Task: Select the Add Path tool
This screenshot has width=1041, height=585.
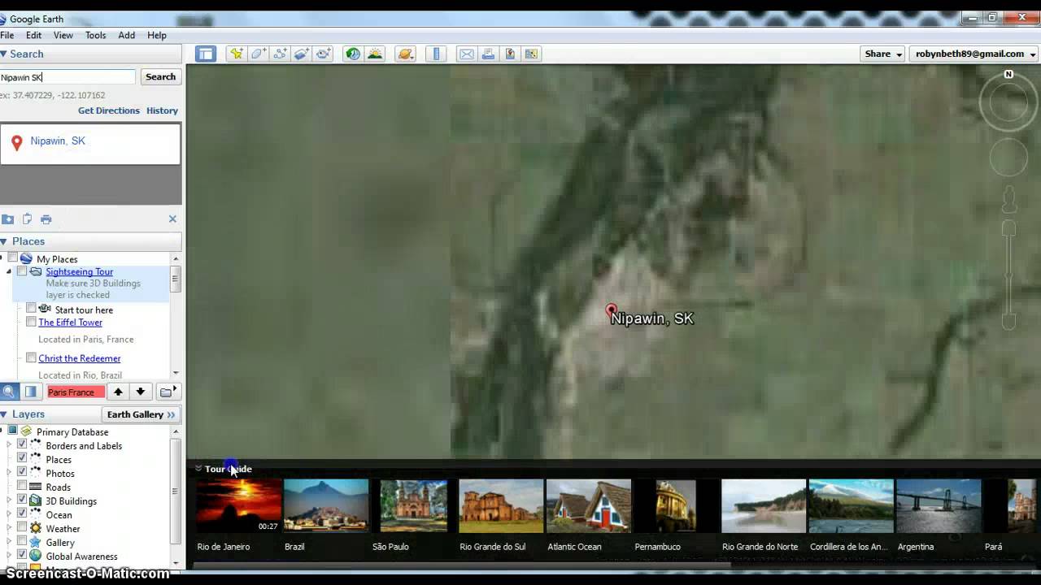Action: tap(280, 54)
